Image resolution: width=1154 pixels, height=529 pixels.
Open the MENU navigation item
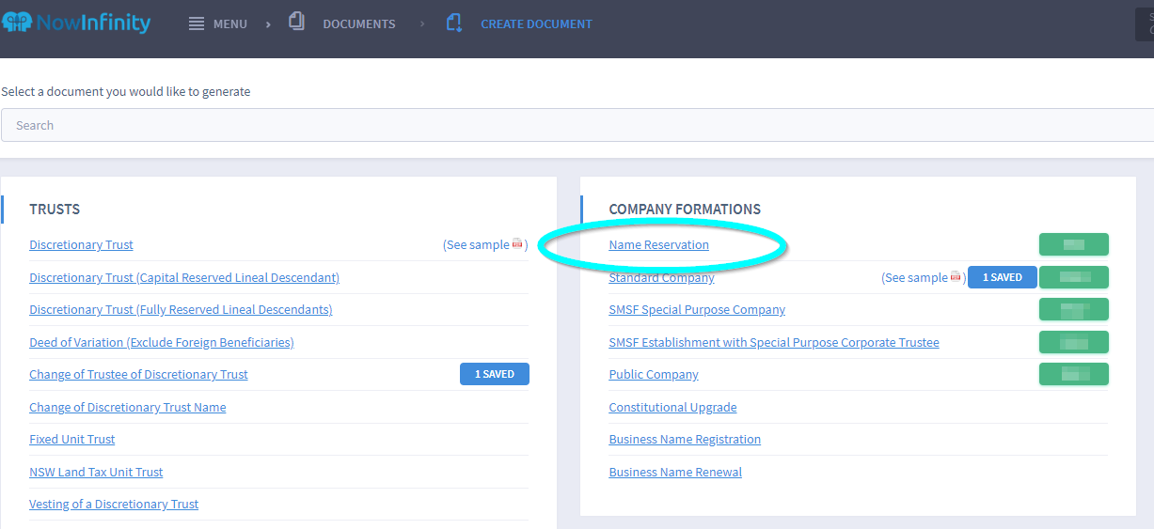230,23
